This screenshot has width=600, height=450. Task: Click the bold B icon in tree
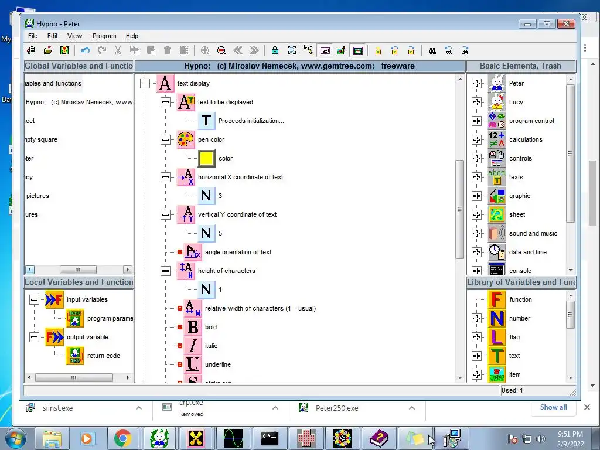point(193,327)
